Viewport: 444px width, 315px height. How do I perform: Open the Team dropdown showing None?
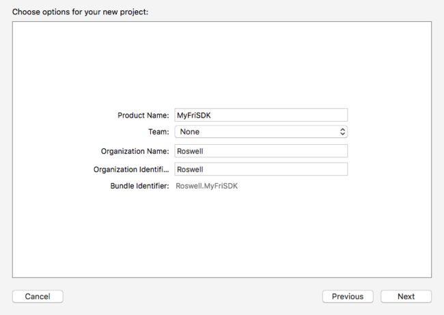point(261,132)
